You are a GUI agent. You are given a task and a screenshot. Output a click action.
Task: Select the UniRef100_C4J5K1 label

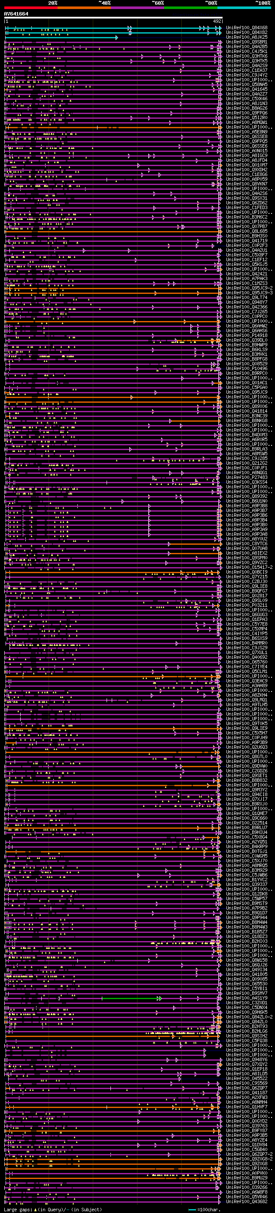[x=247, y=51]
